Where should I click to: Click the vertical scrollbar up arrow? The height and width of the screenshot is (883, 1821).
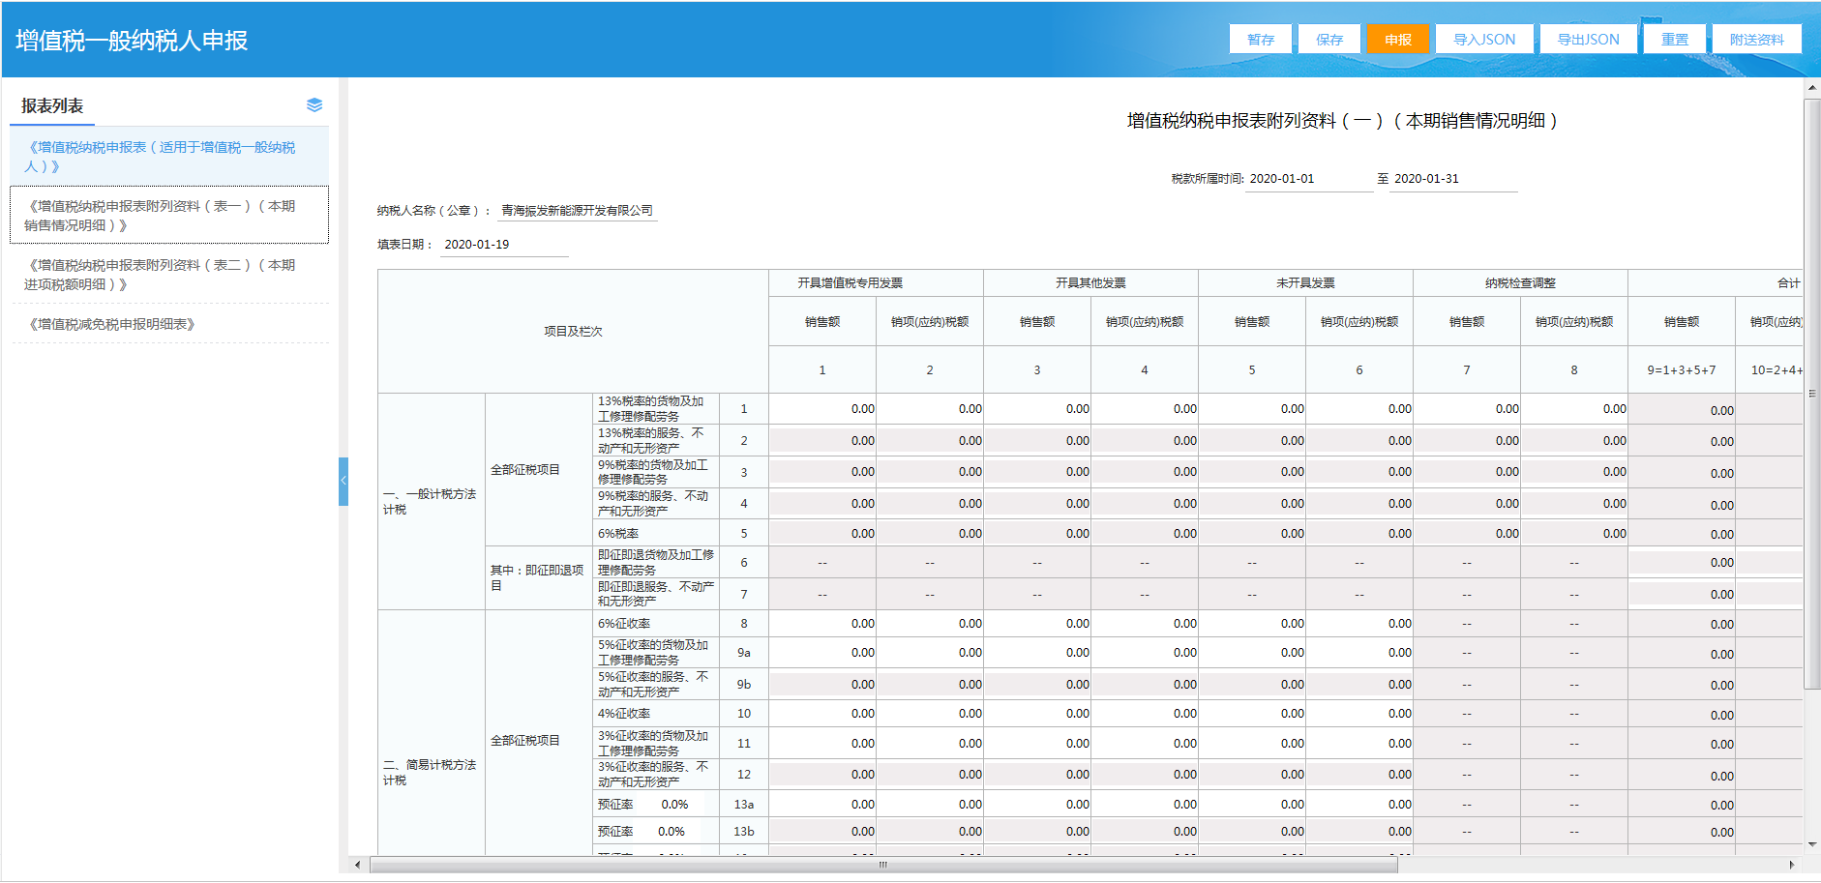coord(1812,87)
